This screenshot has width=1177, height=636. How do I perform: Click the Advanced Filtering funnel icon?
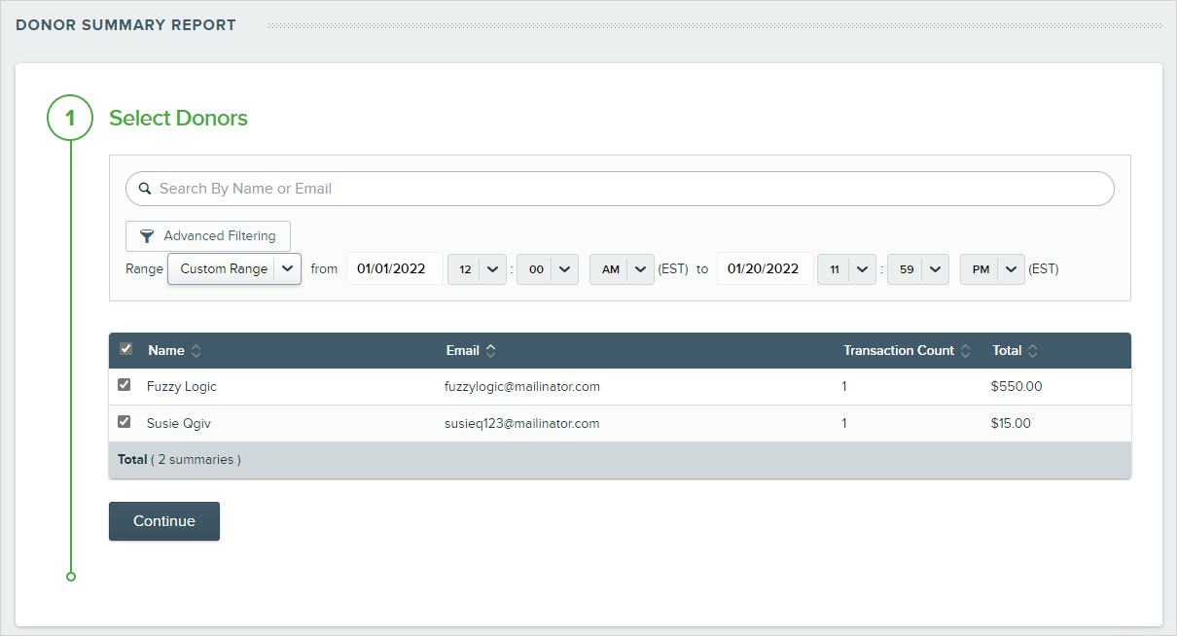click(147, 236)
